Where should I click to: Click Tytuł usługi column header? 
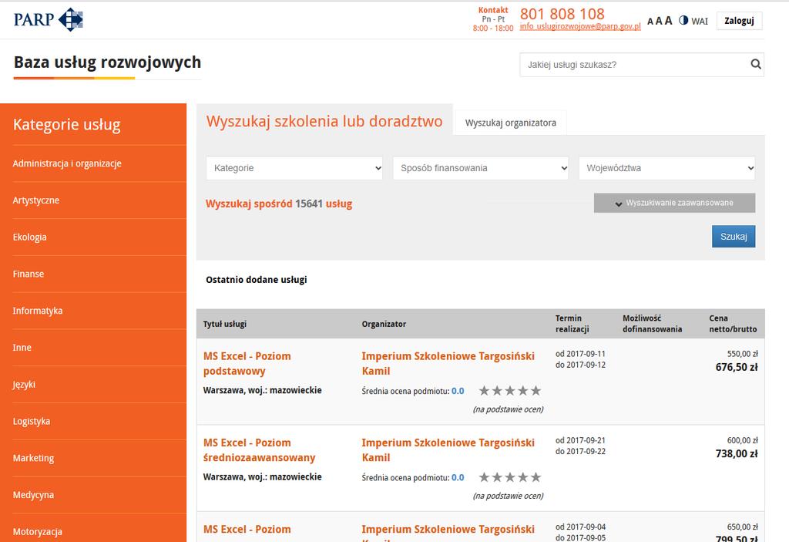[225, 324]
